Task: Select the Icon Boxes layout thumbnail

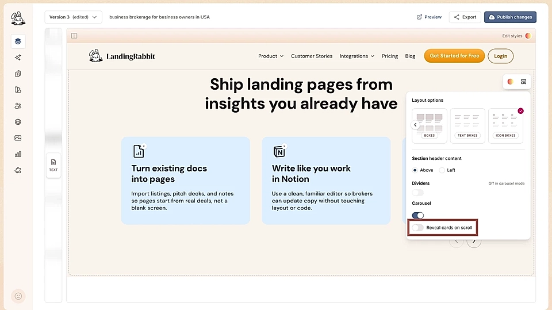Action: coord(505,126)
